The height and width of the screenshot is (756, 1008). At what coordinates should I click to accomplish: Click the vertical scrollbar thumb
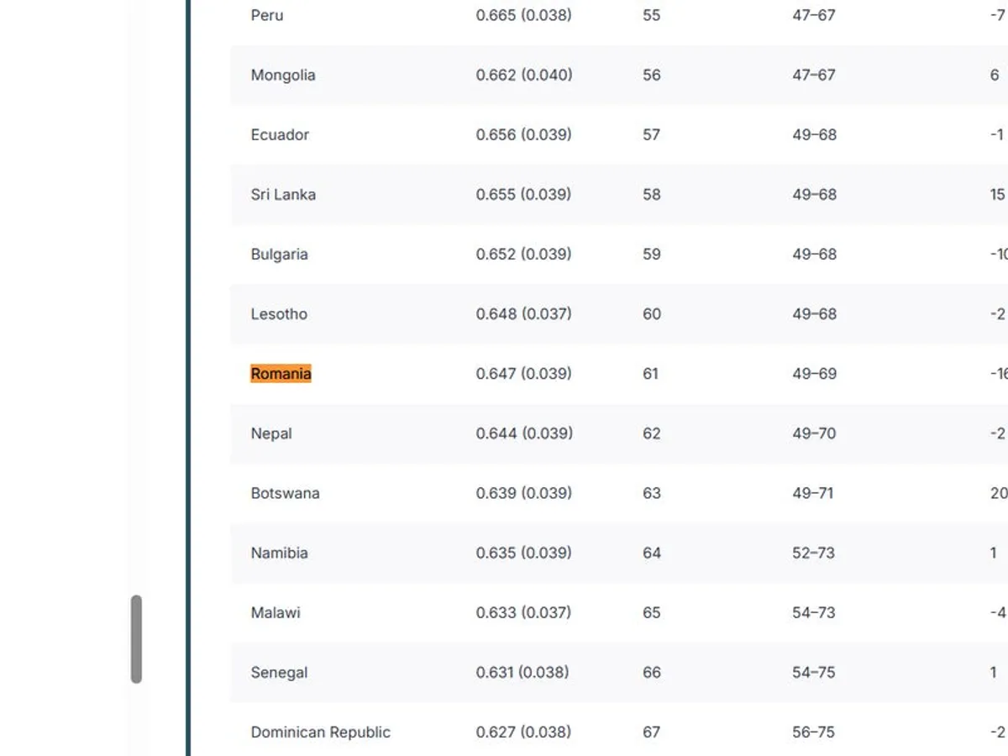136,638
